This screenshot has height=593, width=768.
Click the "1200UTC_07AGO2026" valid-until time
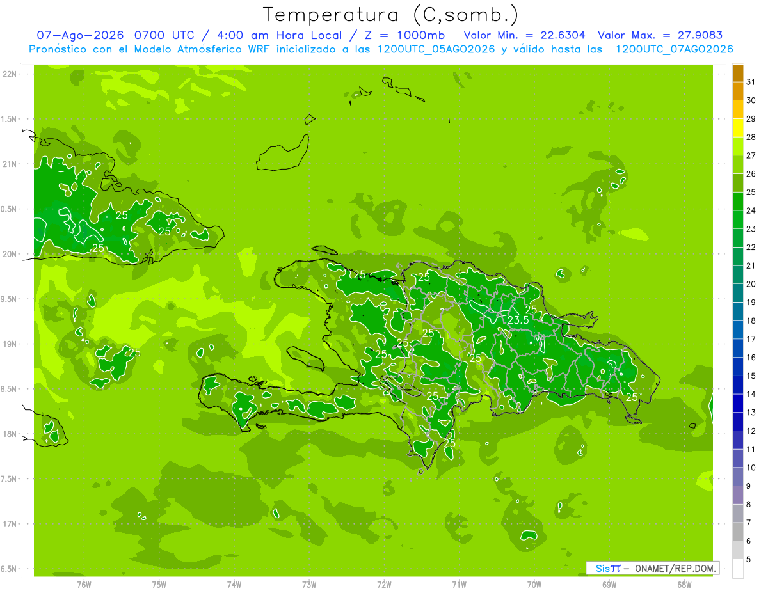click(674, 49)
